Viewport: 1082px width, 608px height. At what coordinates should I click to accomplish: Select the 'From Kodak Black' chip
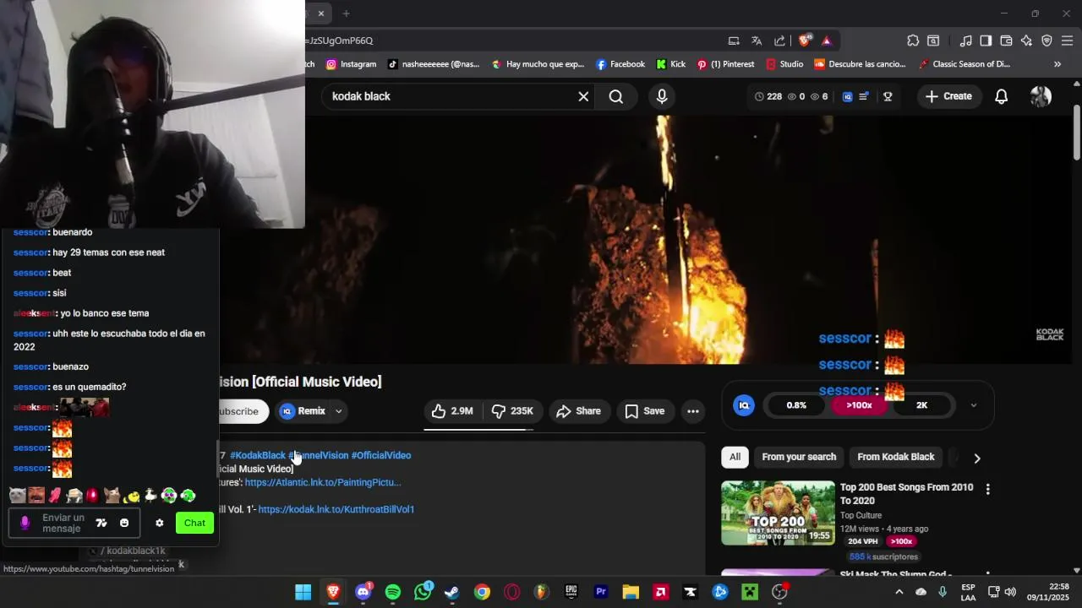[896, 457]
